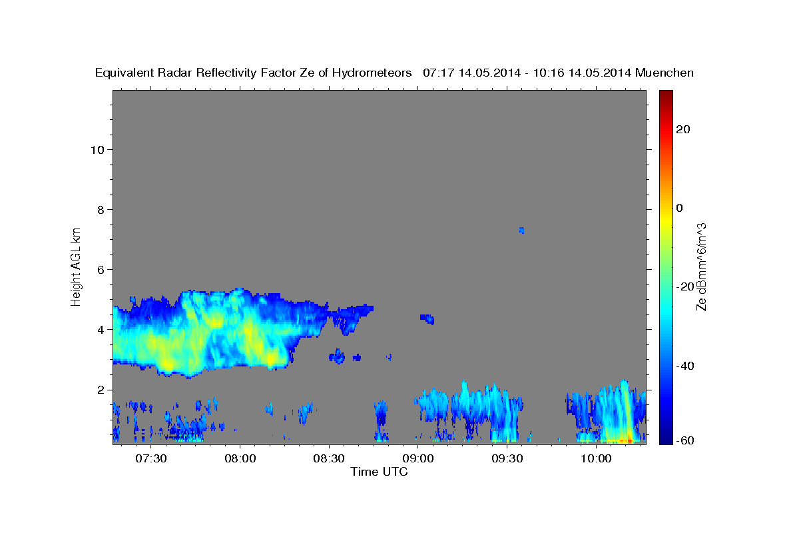Click the '10:00' time tick label

pos(596,459)
